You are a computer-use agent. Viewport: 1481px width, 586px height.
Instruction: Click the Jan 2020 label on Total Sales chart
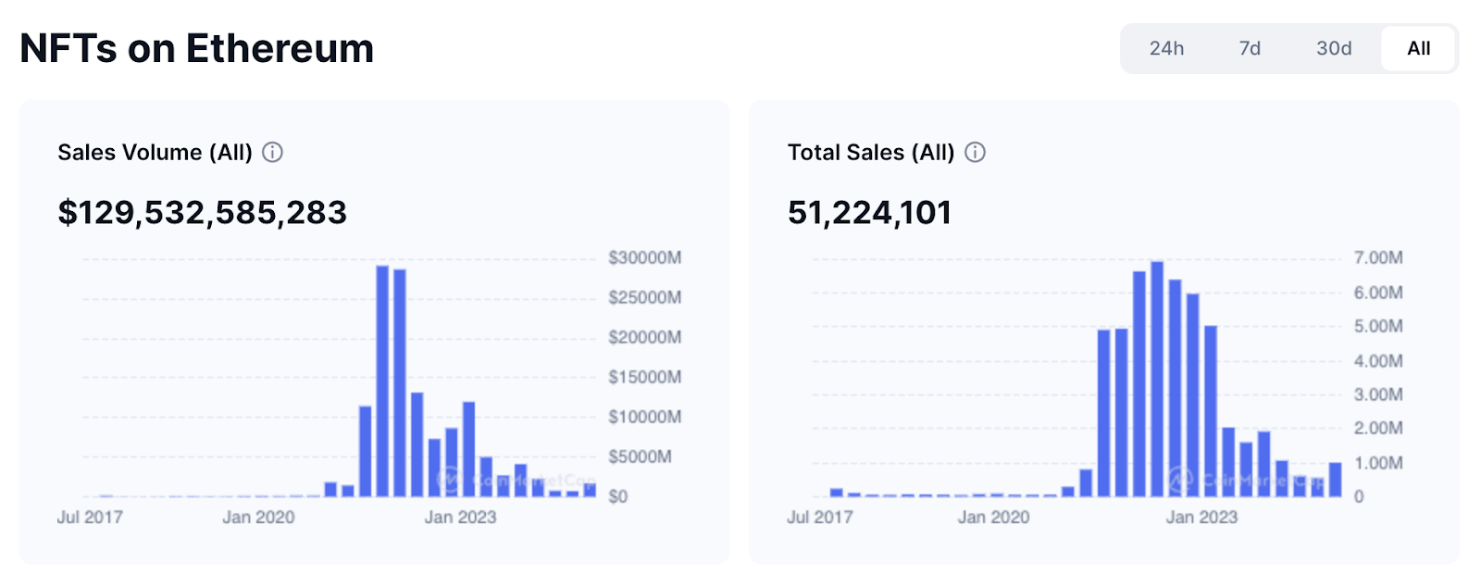pyautogui.click(x=993, y=517)
